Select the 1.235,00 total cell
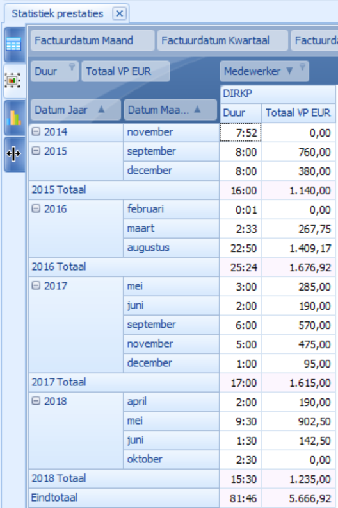Viewport: 338px width, 508px height. click(x=298, y=479)
